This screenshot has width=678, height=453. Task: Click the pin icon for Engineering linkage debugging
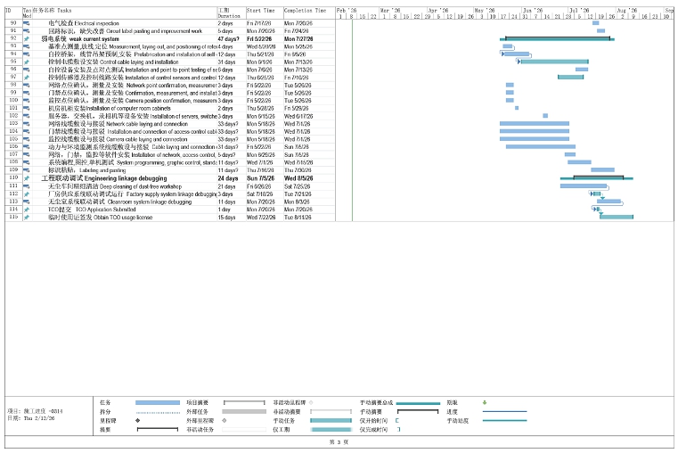pos(26,177)
